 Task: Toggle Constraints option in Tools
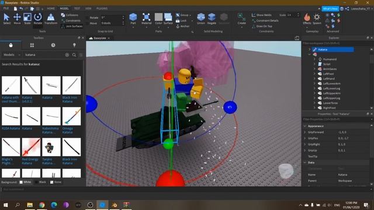coord(71,21)
